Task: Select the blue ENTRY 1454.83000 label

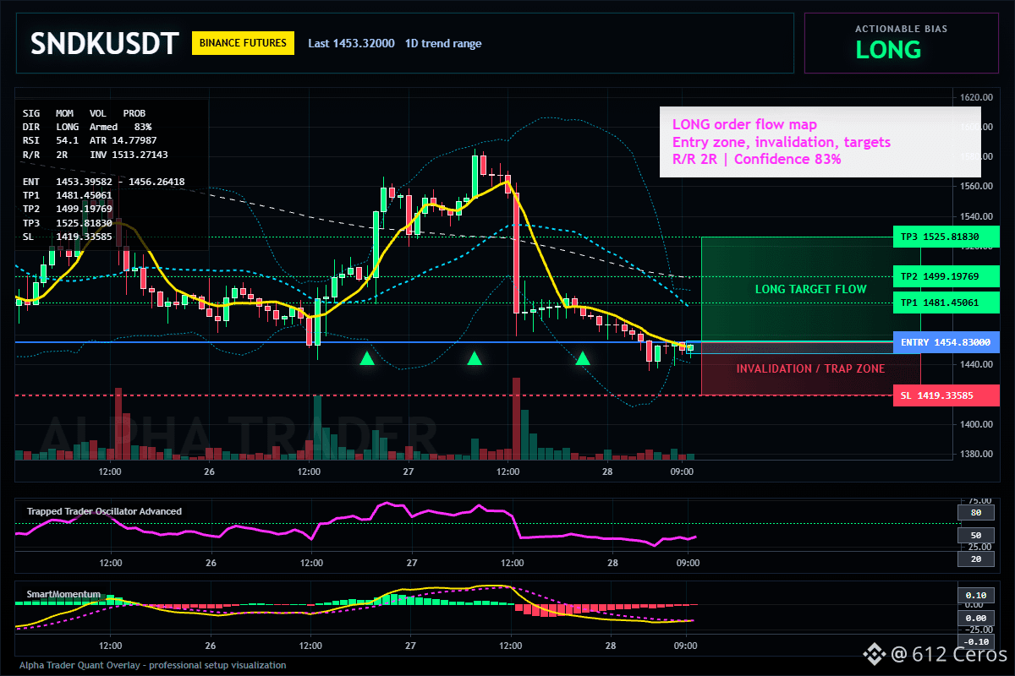Action: click(x=946, y=342)
